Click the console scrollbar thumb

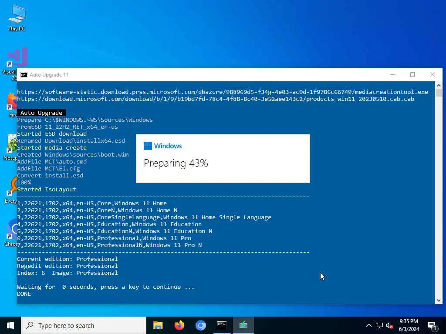click(439, 93)
